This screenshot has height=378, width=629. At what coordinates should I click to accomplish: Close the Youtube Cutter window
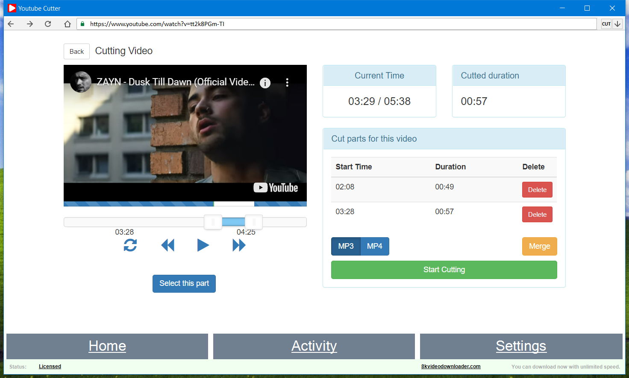click(x=612, y=8)
